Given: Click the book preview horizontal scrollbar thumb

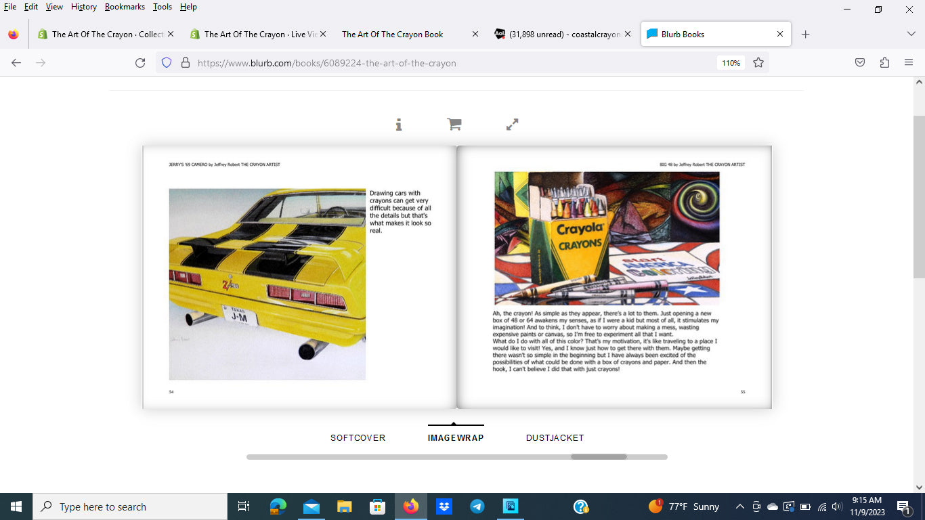Looking at the screenshot, I should pyautogui.click(x=599, y=457).
